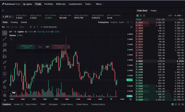Click the square chart layout icon
This screenshot has width=185, height=112.
click(128, 22)
